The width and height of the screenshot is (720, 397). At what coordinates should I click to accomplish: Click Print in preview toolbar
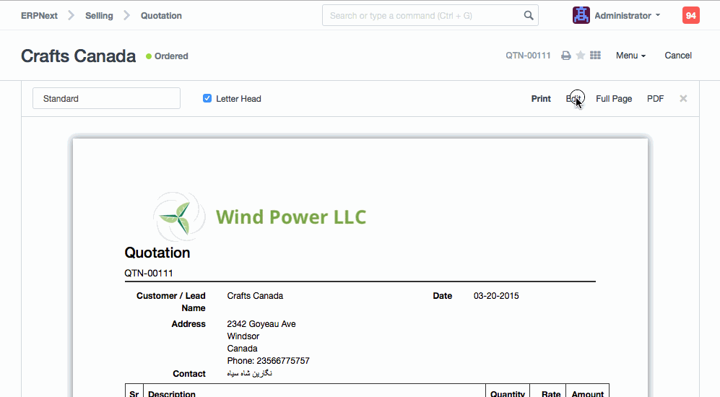click(x=541, y=98)
